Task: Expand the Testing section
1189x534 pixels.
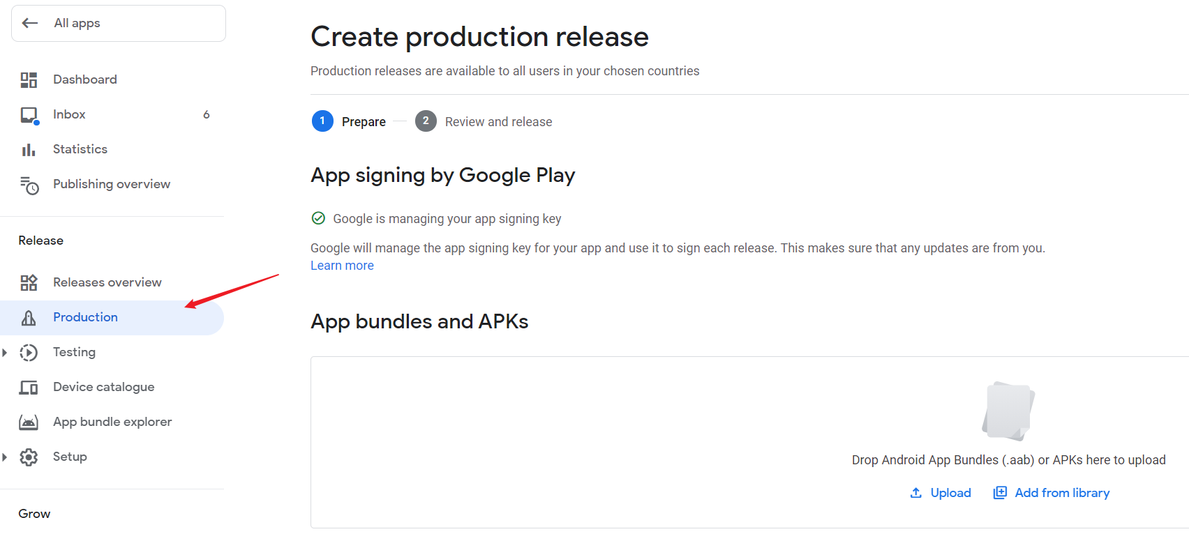Action: [6, 352]
